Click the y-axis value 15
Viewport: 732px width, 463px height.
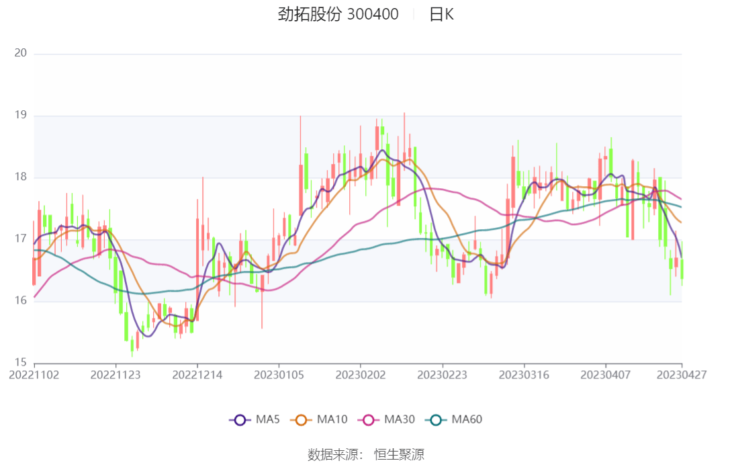(21, 363)
